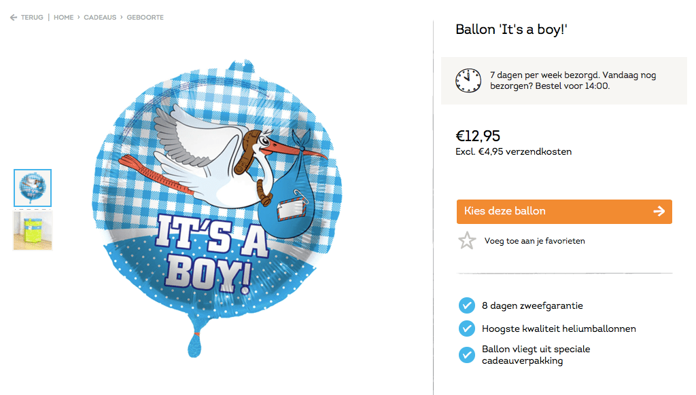
Task: Click the €12,95 price text
Action: [x=478, y=136]
